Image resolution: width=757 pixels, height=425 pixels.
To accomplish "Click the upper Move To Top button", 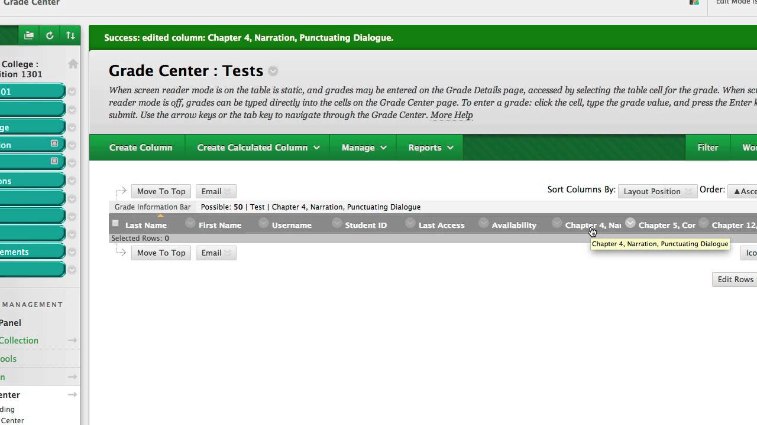I will (x=161, y=191).
